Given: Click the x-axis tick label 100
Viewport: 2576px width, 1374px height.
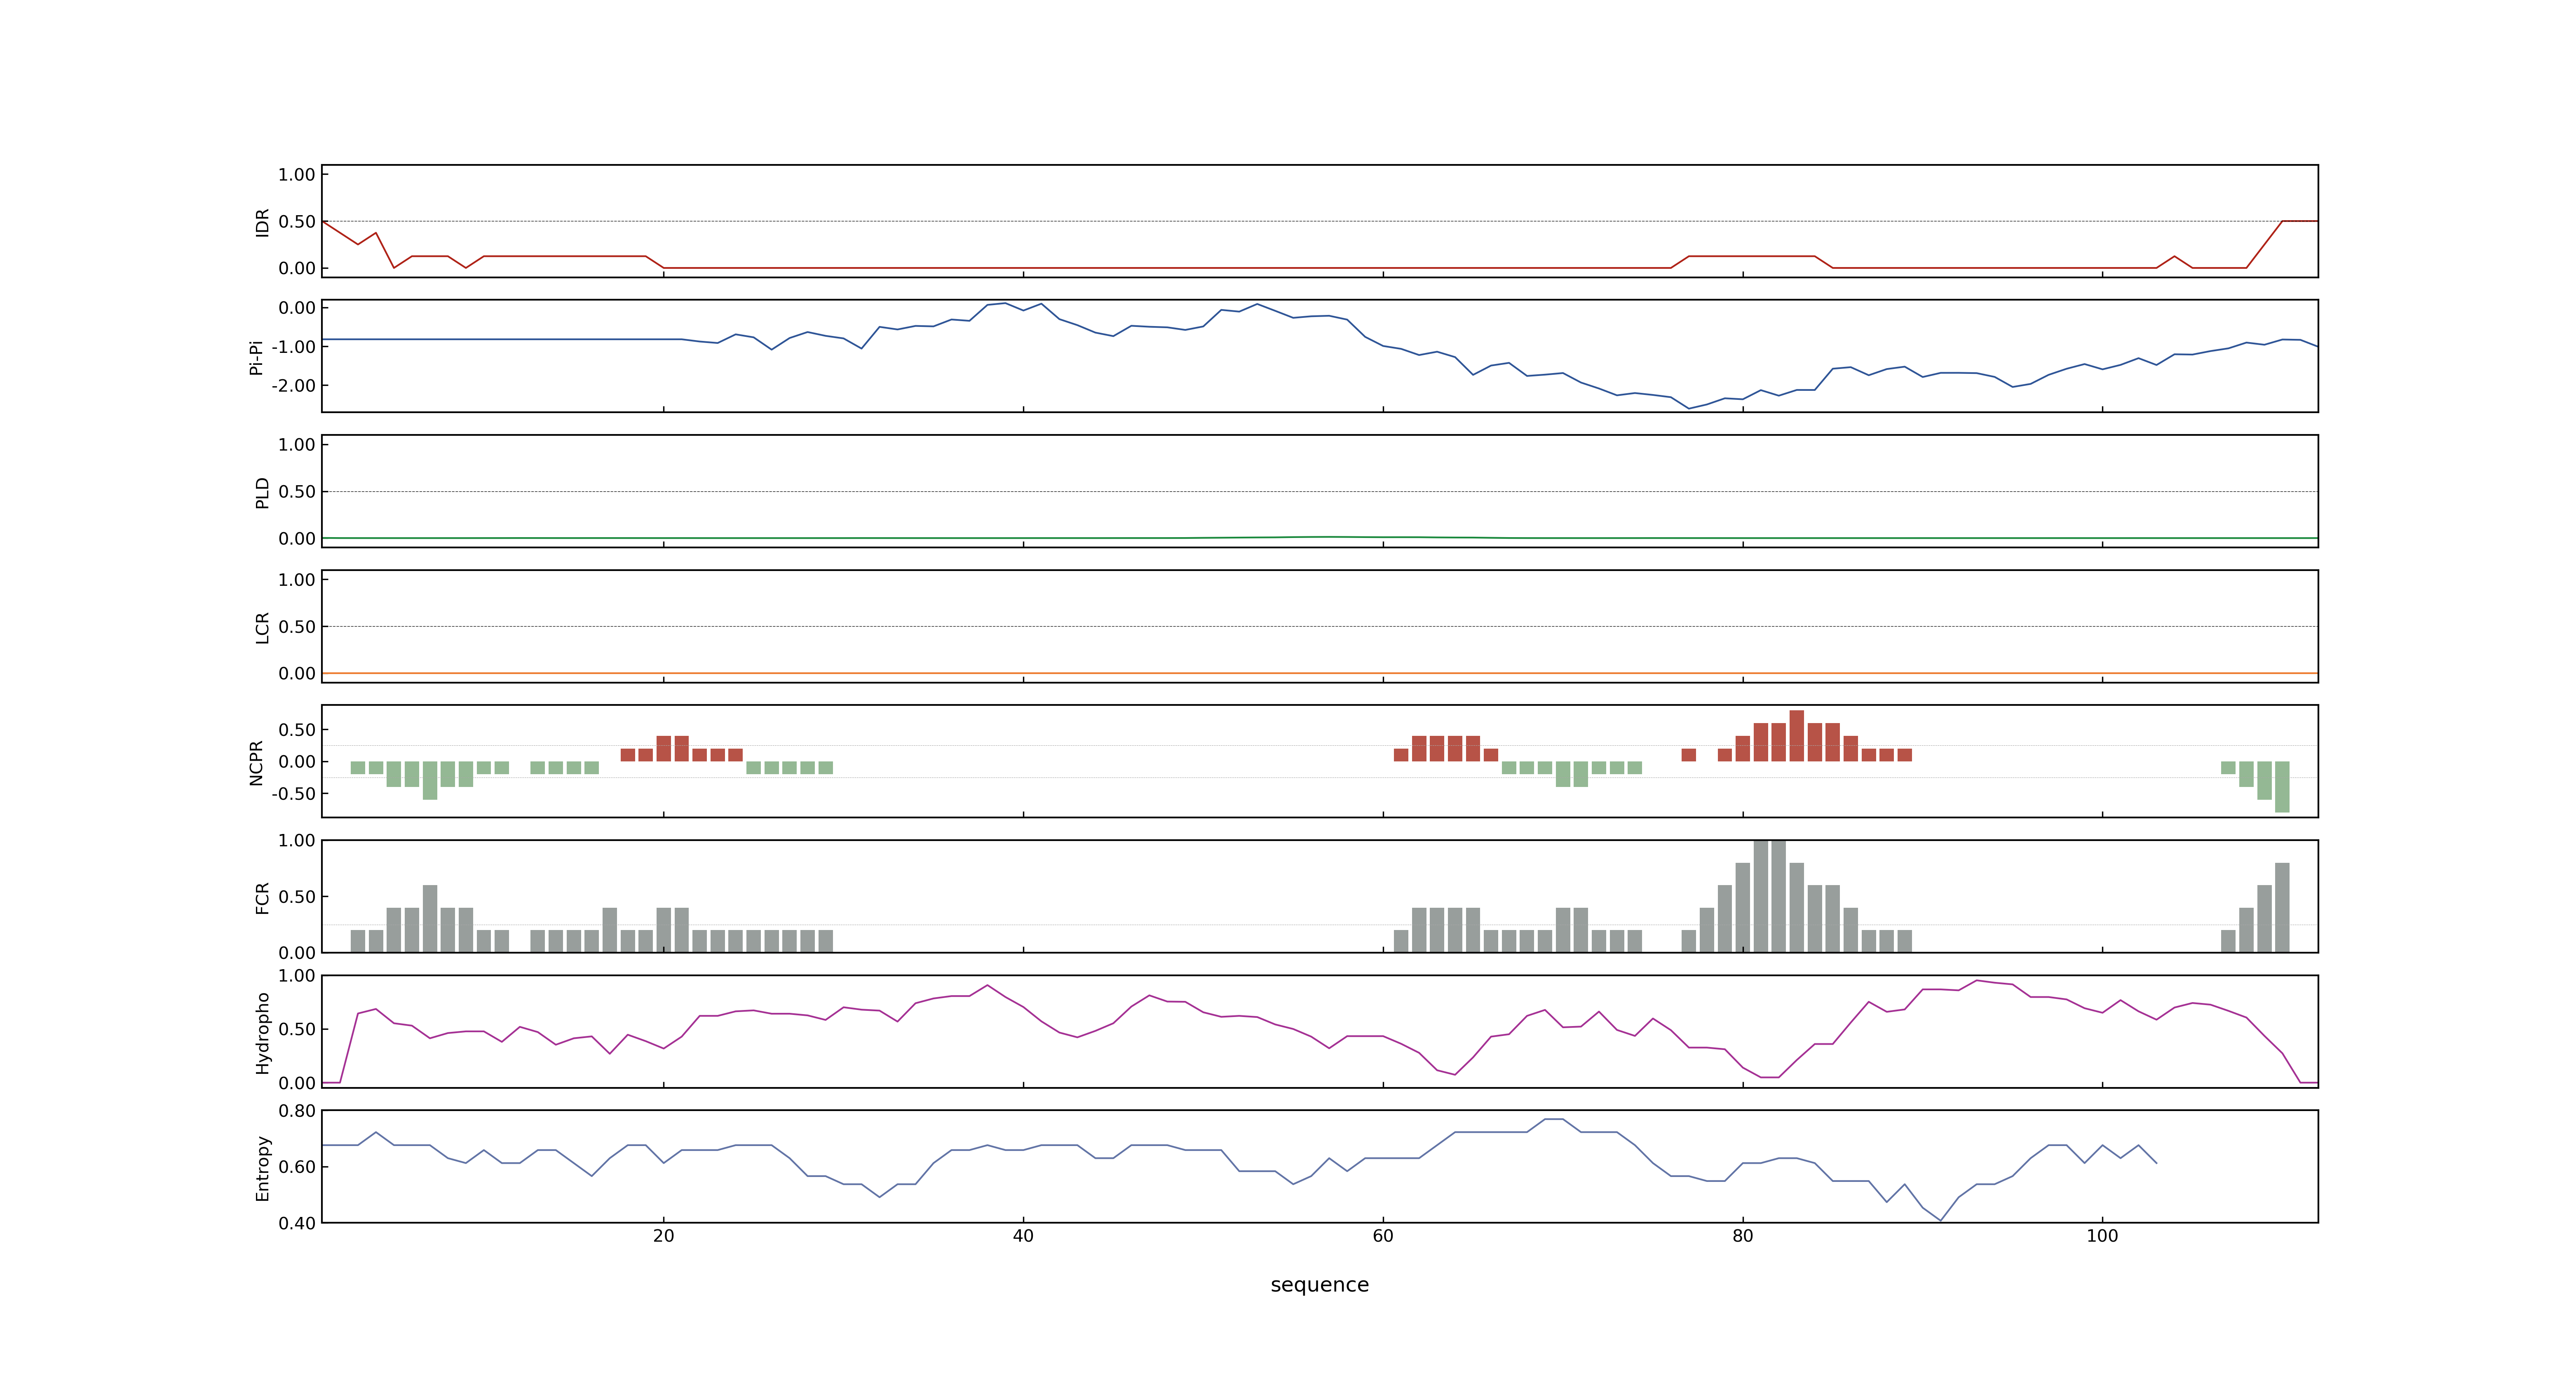Looking at the screenshot, I should (x=2102, y=1236).
